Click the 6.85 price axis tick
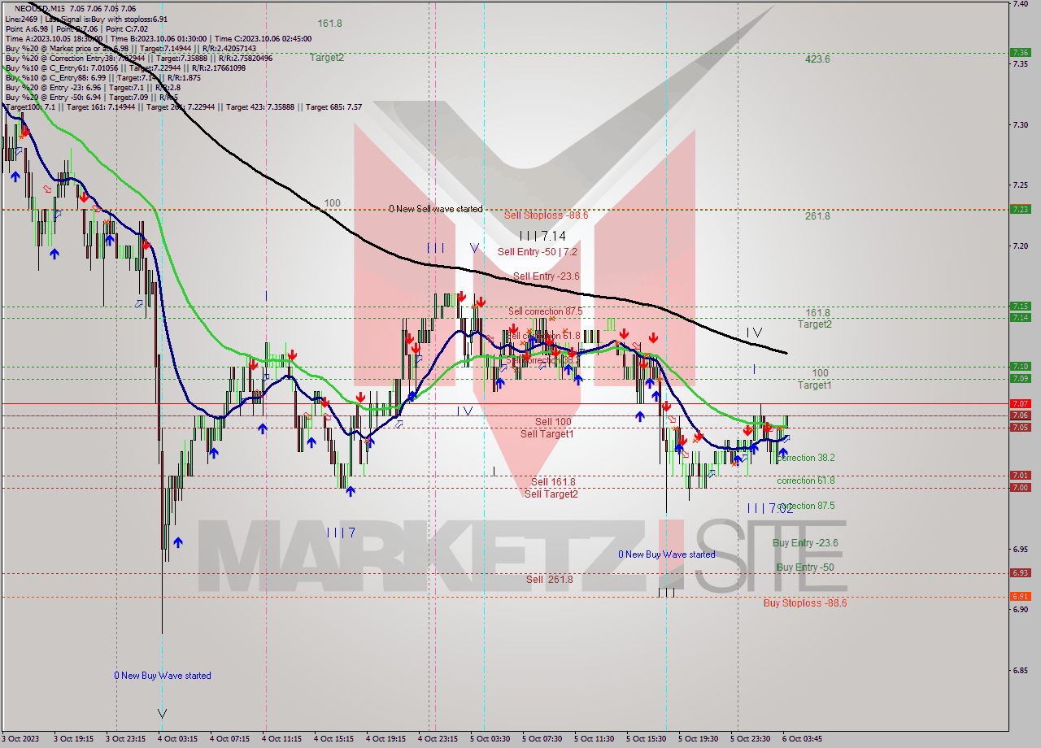The image size is (1041, 748). [1020, 671]
